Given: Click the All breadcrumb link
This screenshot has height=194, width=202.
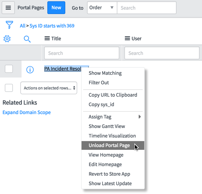Looking at the screenshot, I should point(23,26).
